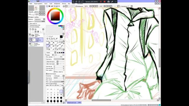Create a new linework layer
This screenshot has height=106, width=189.
pos(33,29)
